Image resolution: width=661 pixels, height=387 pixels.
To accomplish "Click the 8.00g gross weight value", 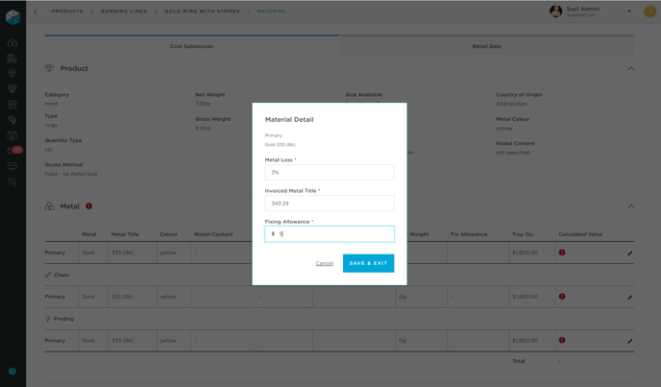I will (203, 128).
